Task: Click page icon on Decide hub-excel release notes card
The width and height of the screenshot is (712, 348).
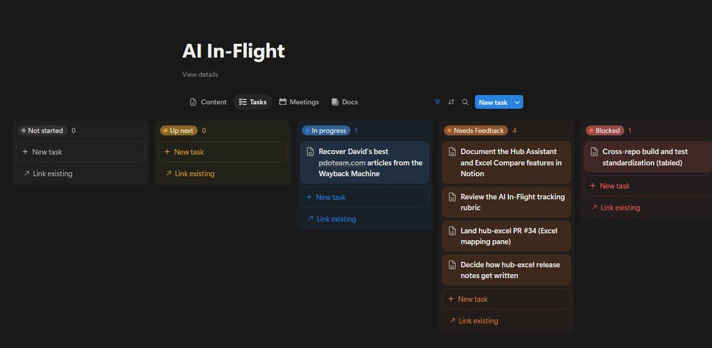Action: [x=452, y=265]
